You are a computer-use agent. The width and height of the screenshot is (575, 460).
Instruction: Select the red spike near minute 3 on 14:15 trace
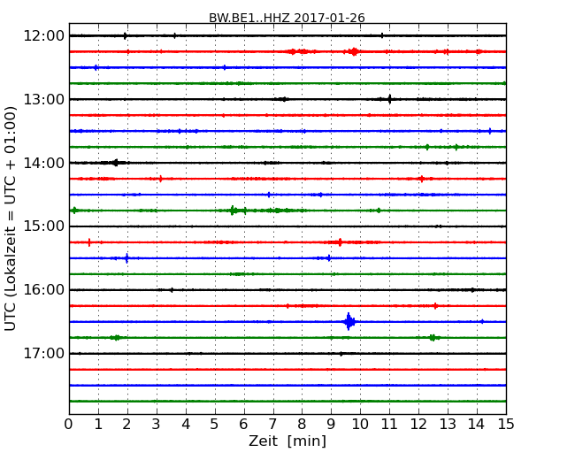point(161,179)
